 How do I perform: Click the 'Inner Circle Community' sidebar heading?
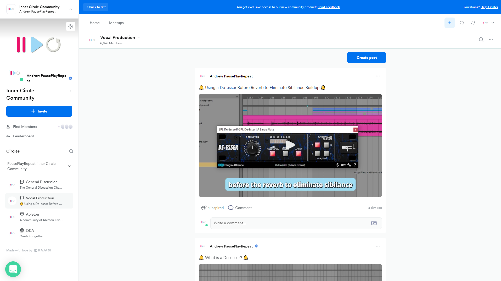click(x=20, y=94)
